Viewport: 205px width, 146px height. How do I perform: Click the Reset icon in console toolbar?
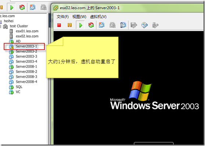coord(91,25)
